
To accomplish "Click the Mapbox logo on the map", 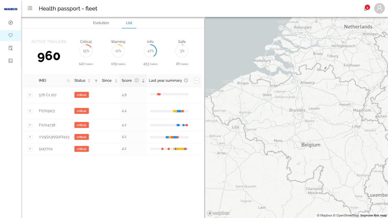I will (218, 213).
